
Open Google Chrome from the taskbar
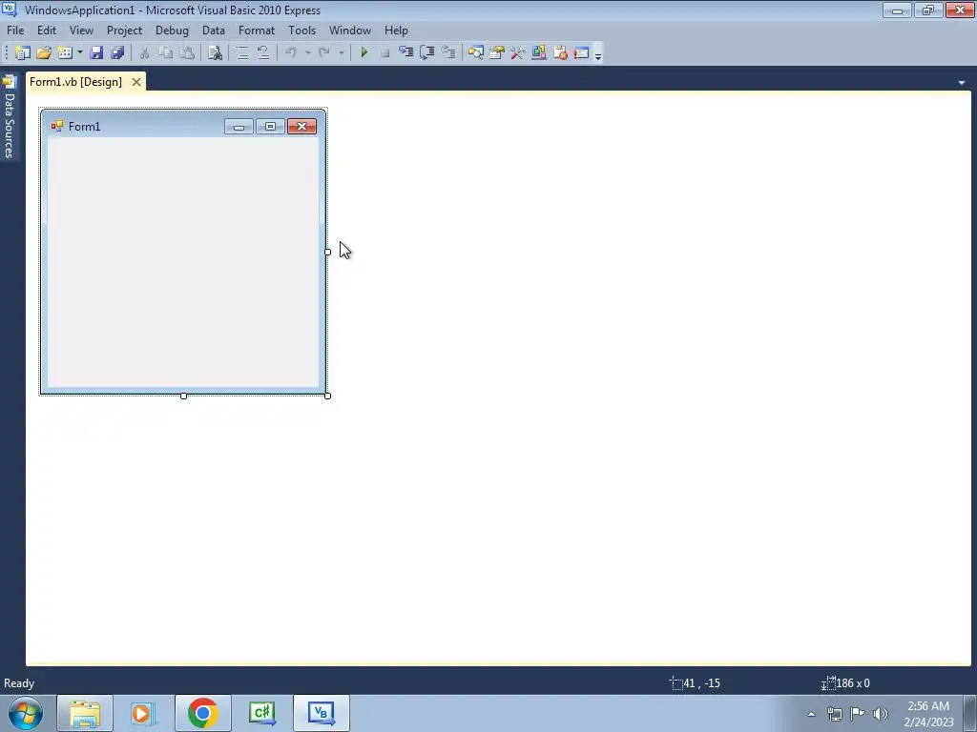[x=202, y=713]
